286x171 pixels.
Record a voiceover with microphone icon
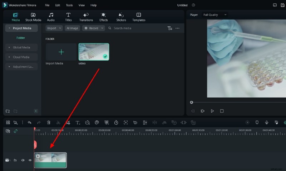click(x=267, y=123)
